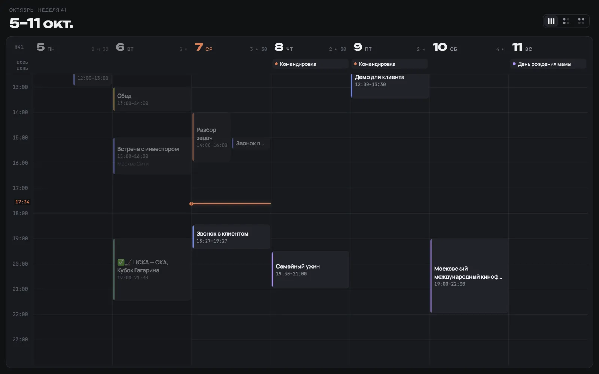Image resolution: width=599 pixels, height=374 pixels.
Task: Click the current-time indicator dot on Wednesday
Action: click(191, 204)
